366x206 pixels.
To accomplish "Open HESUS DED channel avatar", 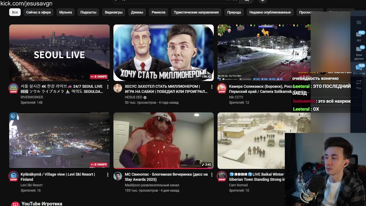I will 118,88.
